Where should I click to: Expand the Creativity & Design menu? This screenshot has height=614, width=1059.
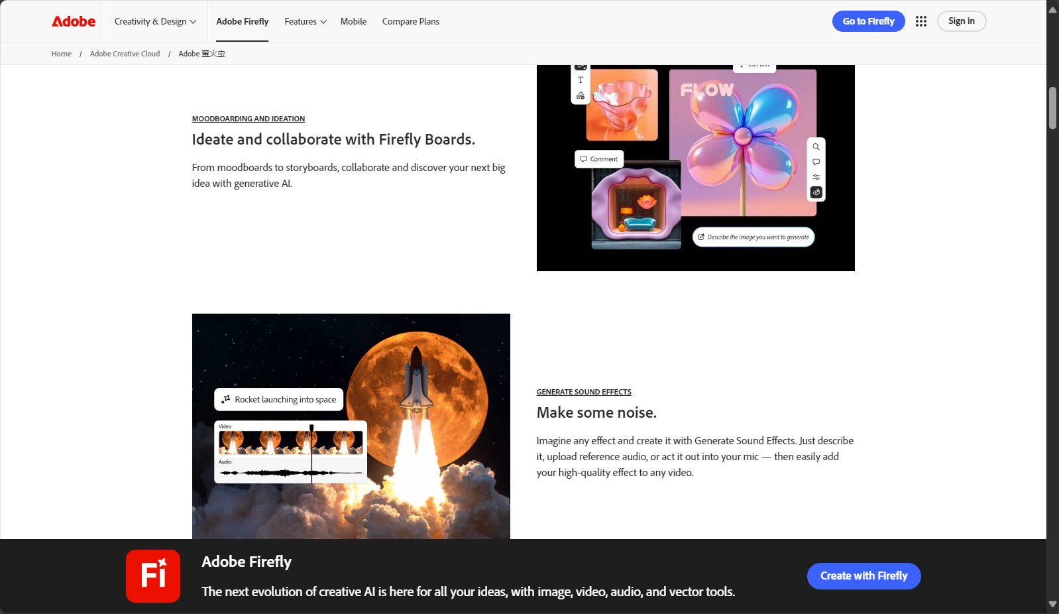(155, 21)
